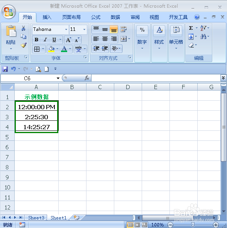Click the zoom slider handle
Screen dimensions: 227x228
coord(193,225)
